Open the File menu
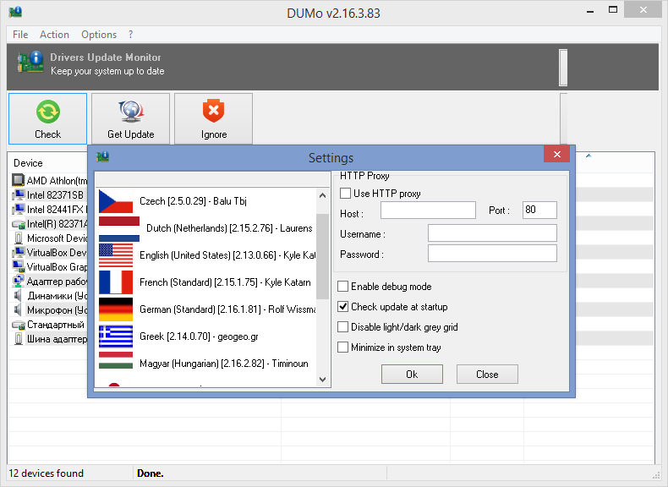 (x=20, y=35)
